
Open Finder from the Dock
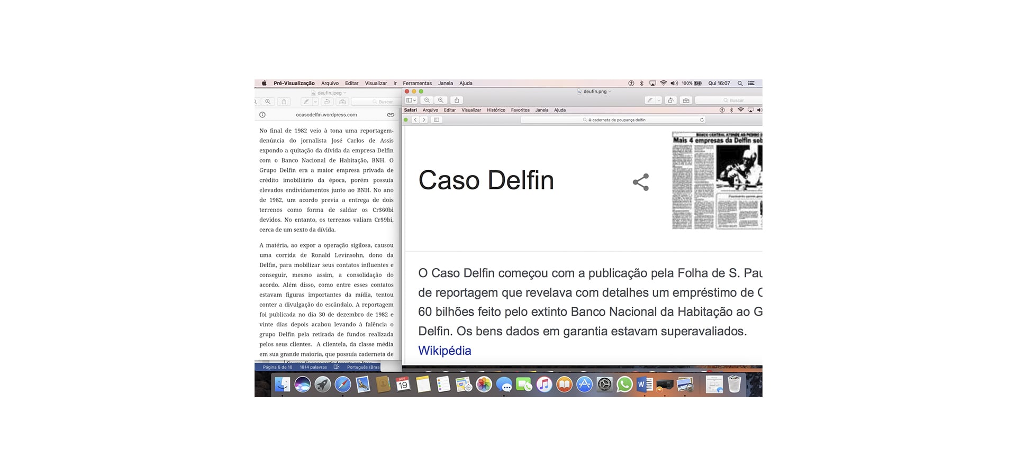point(283,385)
